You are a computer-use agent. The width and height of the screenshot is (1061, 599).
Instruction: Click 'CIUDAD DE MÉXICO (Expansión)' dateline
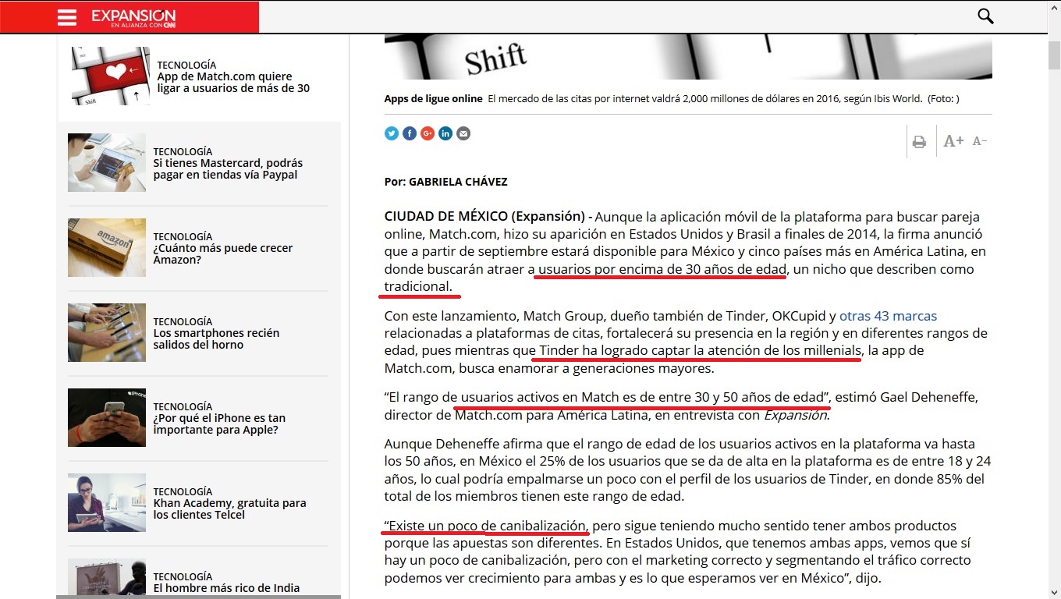coord(484,216)
